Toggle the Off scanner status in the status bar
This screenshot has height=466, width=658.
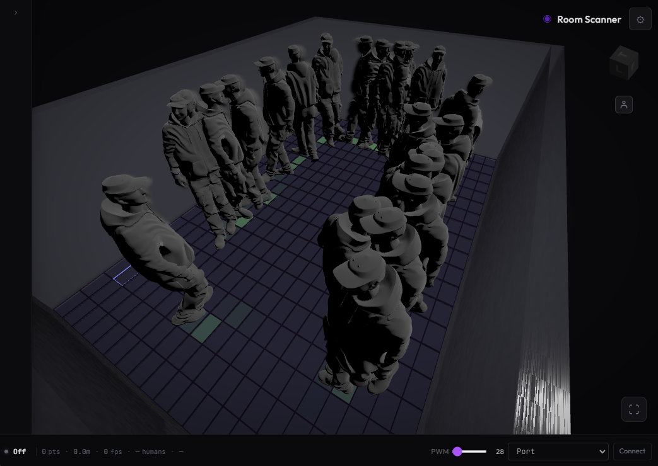(x=20, y=452)
